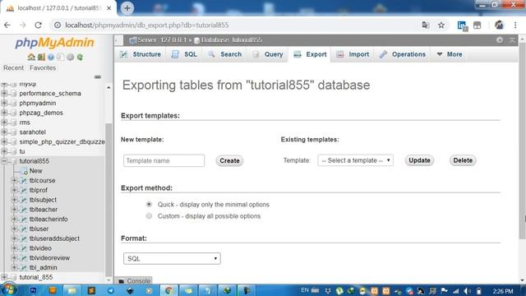Image resolution: width=526 pixels, height=296 pixels.
Task: Open the More tab dropdown
Action: (x=450, y=54)
